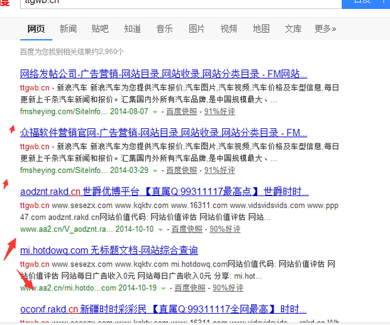Open the 众福软件营销官网 result title
This screenshot has height=325, width=390.
pyautogui.click(x=164, y=133)
